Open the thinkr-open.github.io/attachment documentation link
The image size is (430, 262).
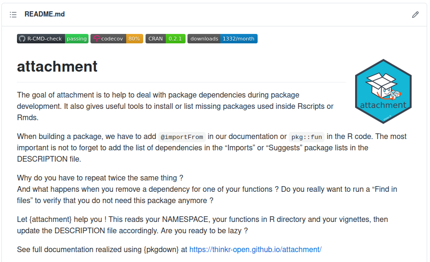point(255,249)
